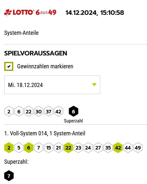Toggle the Gewinnzahlen markieren checkbox
This screenshot has width=147, height=184.
pyautogui.click(x=9, y=66)
